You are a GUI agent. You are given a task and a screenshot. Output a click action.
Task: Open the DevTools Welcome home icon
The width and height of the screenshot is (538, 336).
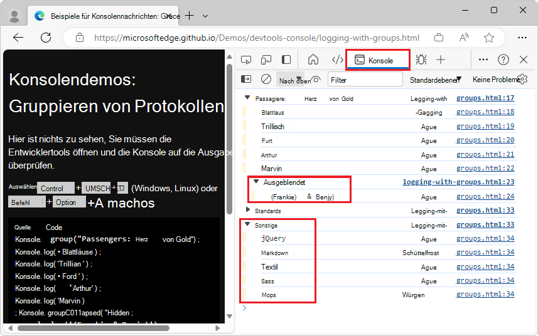[313, 60]
